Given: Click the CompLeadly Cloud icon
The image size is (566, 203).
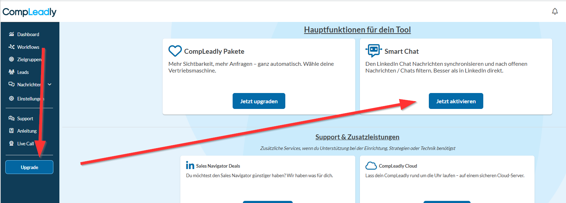Looking at the screenshot, I should tap(371, 166).
